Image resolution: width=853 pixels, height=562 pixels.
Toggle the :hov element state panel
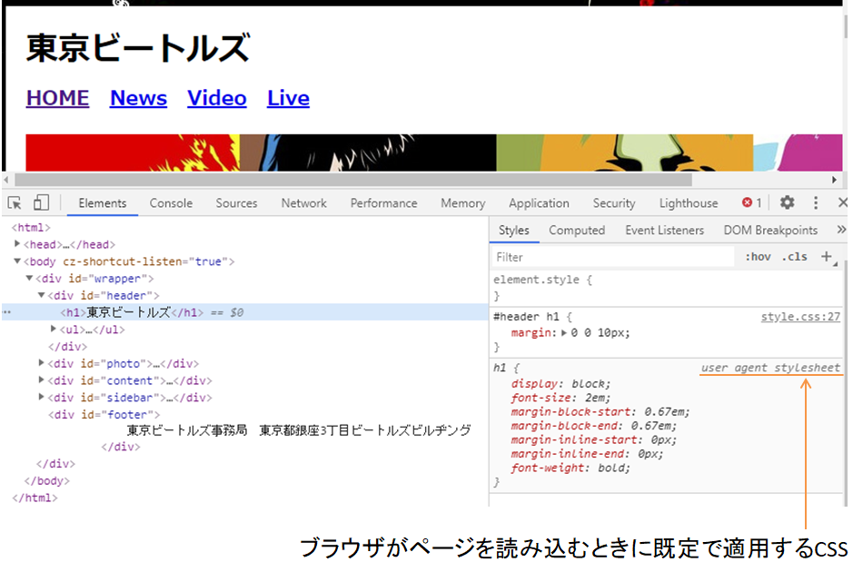(758, 257)
